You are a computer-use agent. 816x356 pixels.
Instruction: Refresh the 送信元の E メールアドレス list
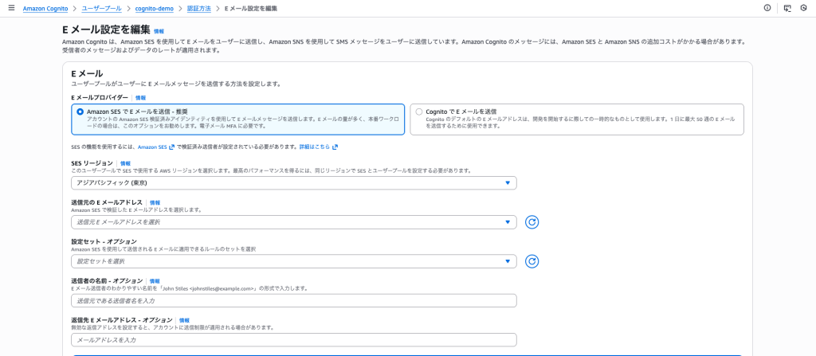point(532,222)
